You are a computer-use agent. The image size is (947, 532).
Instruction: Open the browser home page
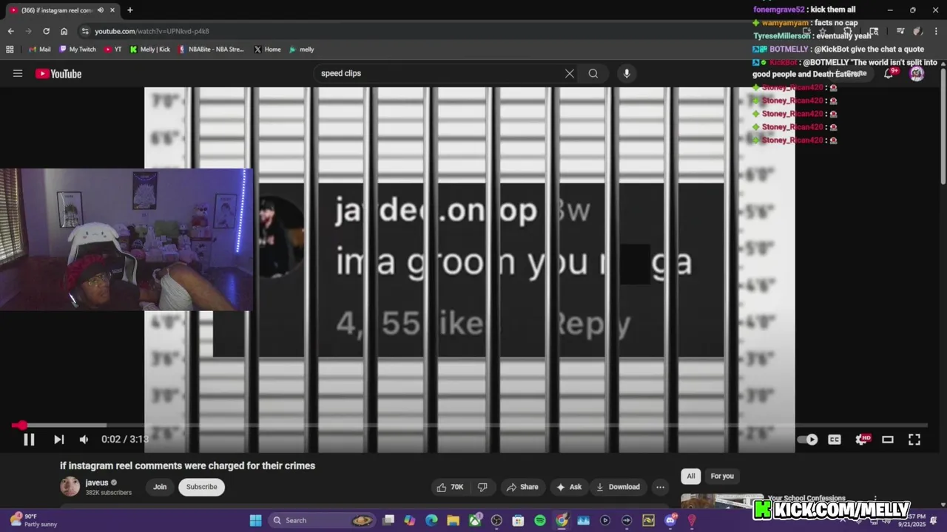(64, 31)
